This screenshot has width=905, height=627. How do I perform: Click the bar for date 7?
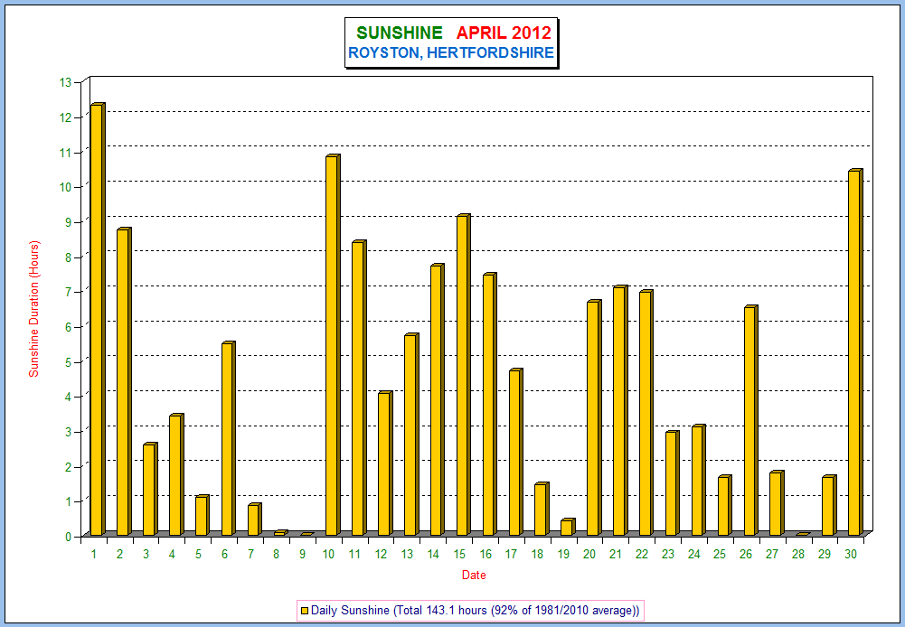point(255,519)
